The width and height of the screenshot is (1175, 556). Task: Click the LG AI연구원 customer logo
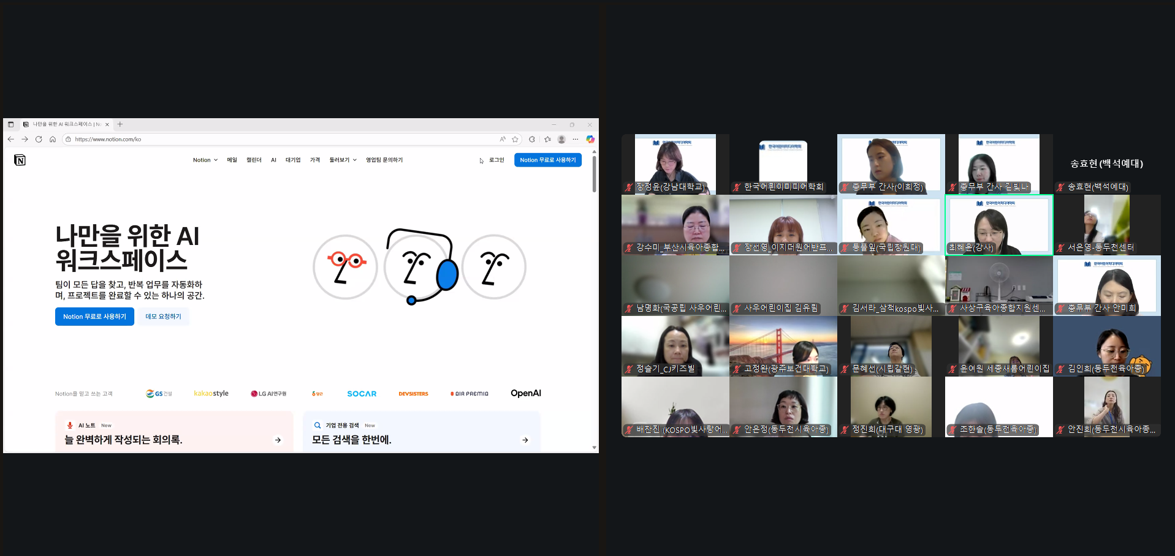tap(268, 394)
